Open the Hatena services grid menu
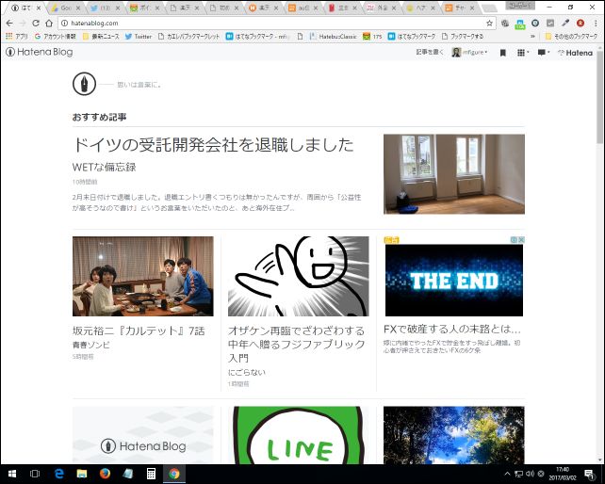The image size is (605, 484). pyautogui.click(x=522, y=53)
